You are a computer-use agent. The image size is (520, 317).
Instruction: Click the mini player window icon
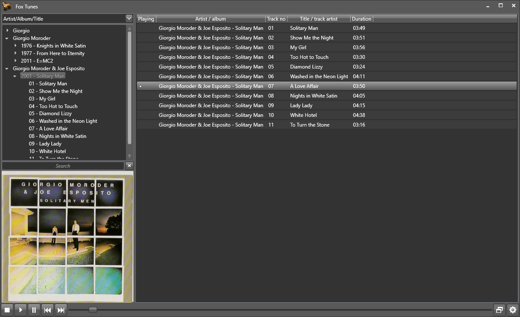click(499, 310)
